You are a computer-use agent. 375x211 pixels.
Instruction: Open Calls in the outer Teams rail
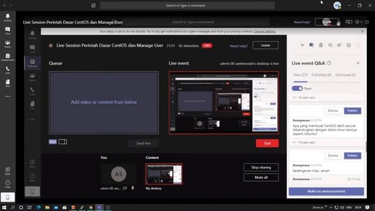click(x=8, y=70)
